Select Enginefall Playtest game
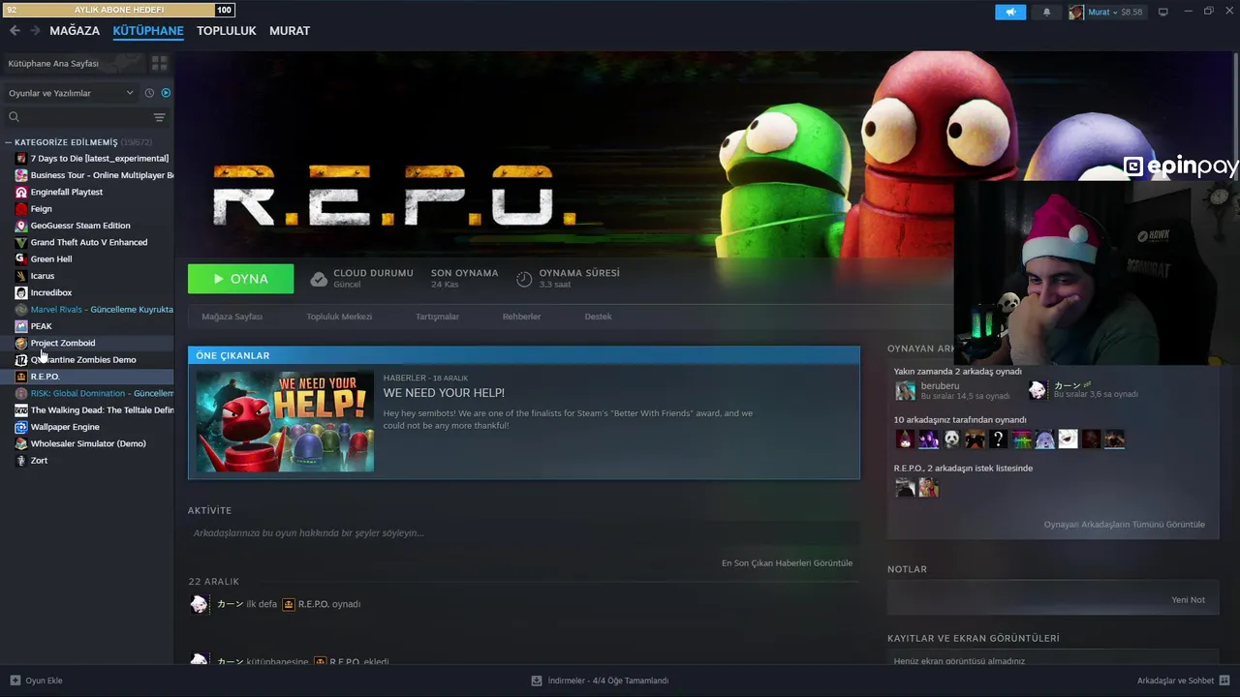The height and width of the screenshot is (697, 1240). tap(93, 192)
